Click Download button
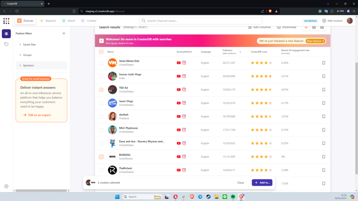This screenshot has height=201, width=358. click(287, 27)
